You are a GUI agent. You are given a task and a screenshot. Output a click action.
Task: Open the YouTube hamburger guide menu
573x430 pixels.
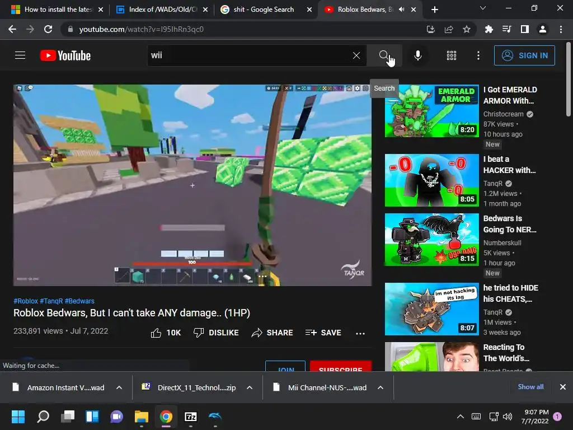pyautogui.click(x=20, y=55)
